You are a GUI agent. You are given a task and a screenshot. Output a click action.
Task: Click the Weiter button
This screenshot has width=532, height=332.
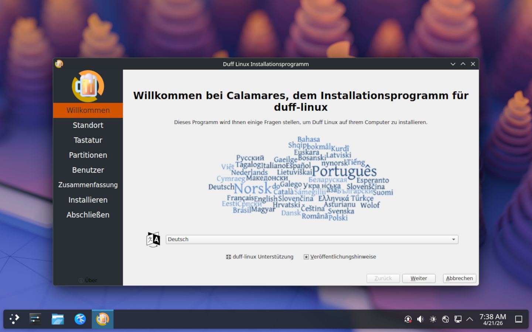(x=419, y=279)
